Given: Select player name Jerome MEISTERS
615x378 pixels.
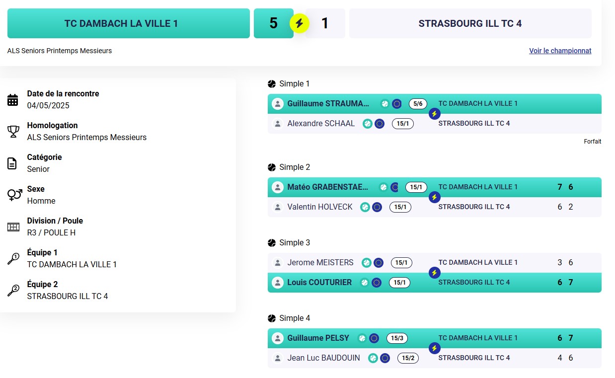Looking at the screenshot, I should coord(320,263).
